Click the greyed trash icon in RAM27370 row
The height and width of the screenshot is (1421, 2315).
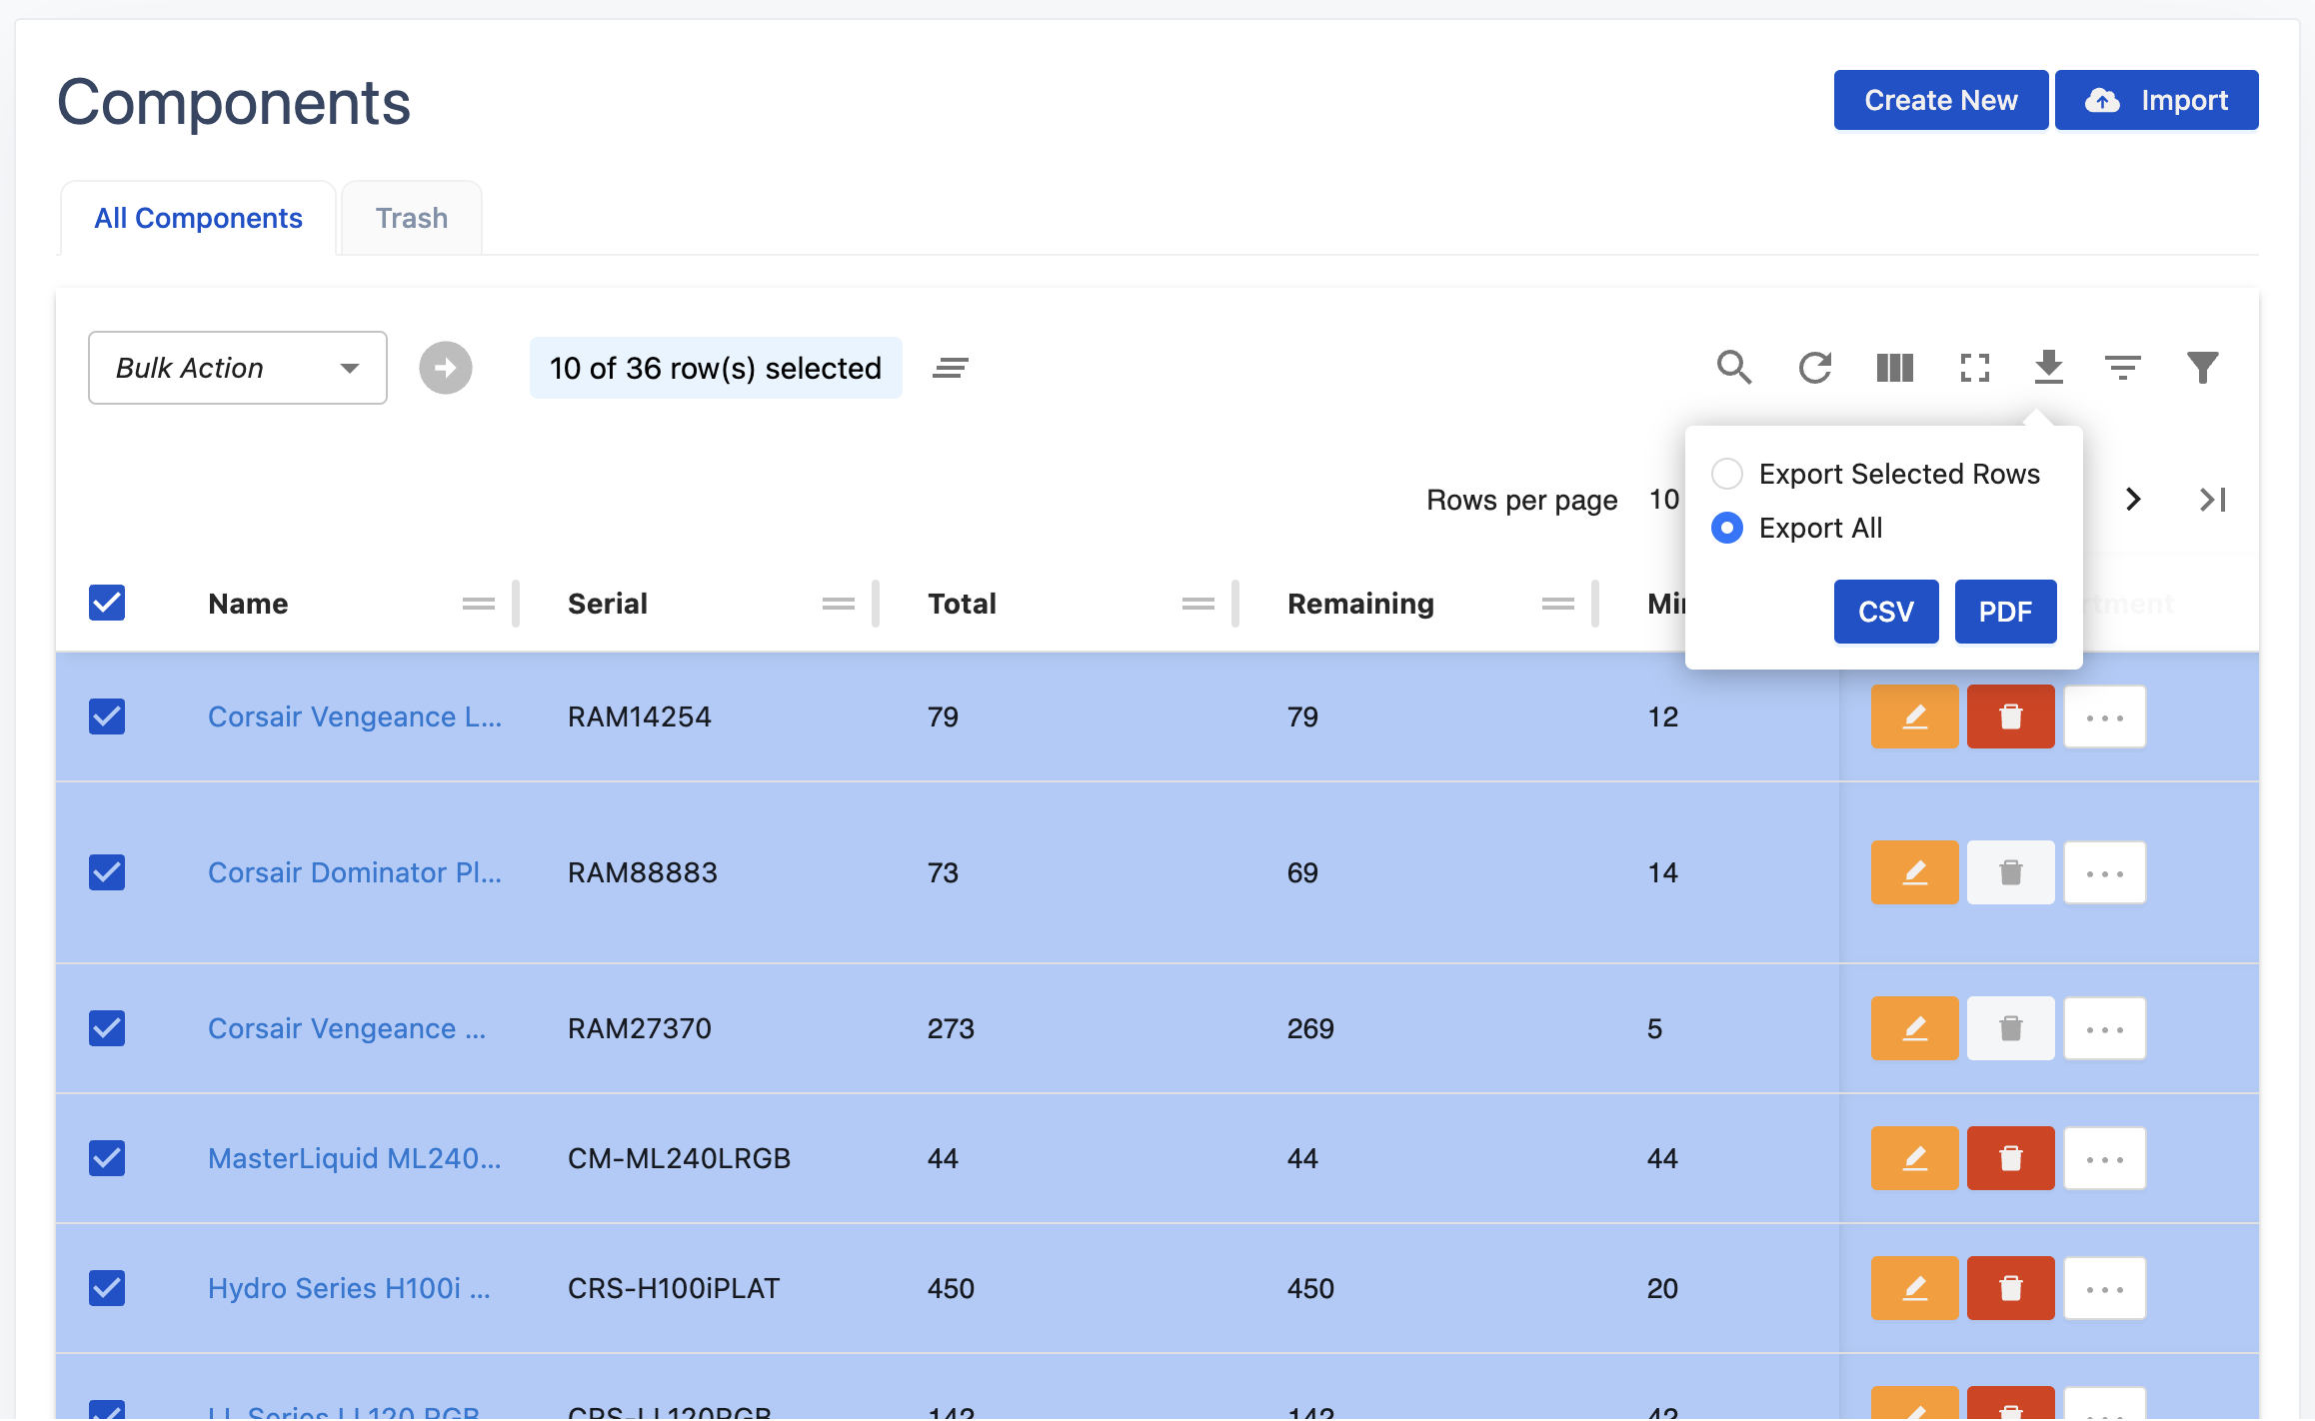tap(2010, 1028)
